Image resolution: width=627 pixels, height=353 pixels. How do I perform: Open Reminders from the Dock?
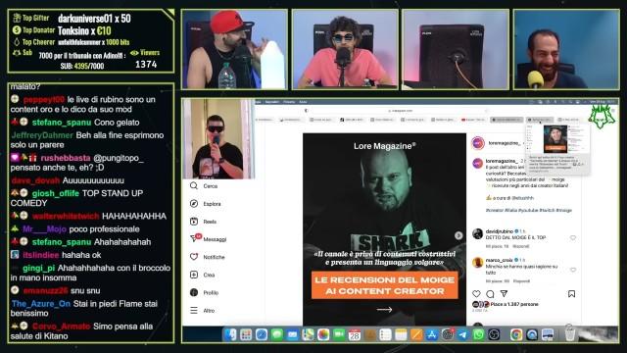click(x=385, y=334)
